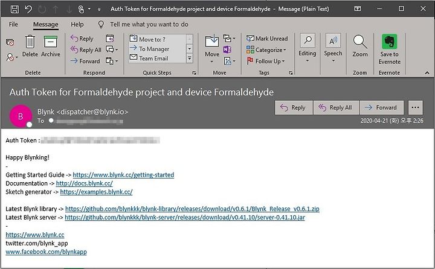Screen dimensions: 435x269
Task: Click the recipient presence indicator dot
Action: (x=51, y=121)
